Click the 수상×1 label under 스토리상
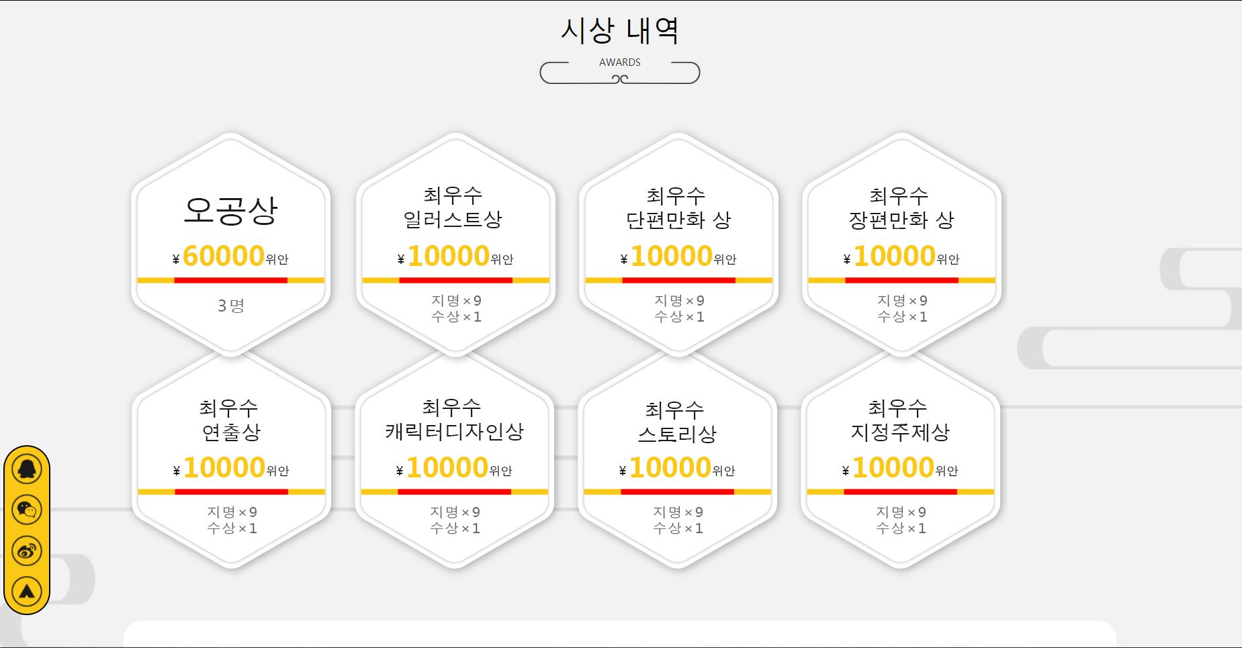 [680, 528]
